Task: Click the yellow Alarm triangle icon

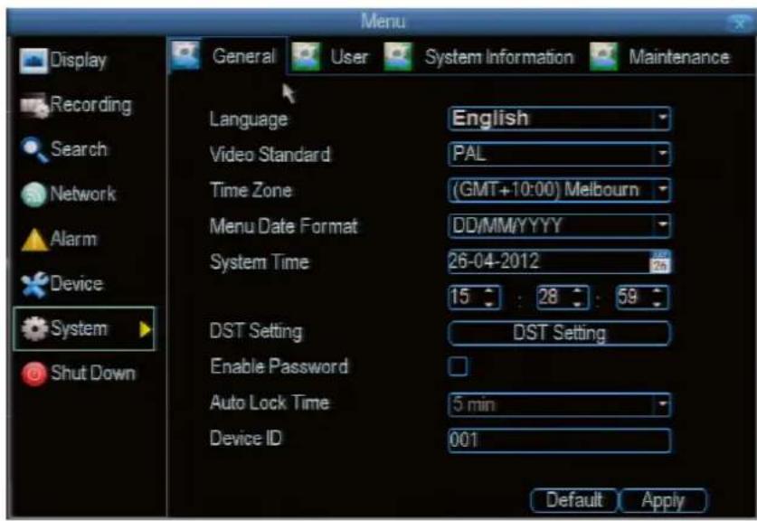Action: tap(33, 240)
